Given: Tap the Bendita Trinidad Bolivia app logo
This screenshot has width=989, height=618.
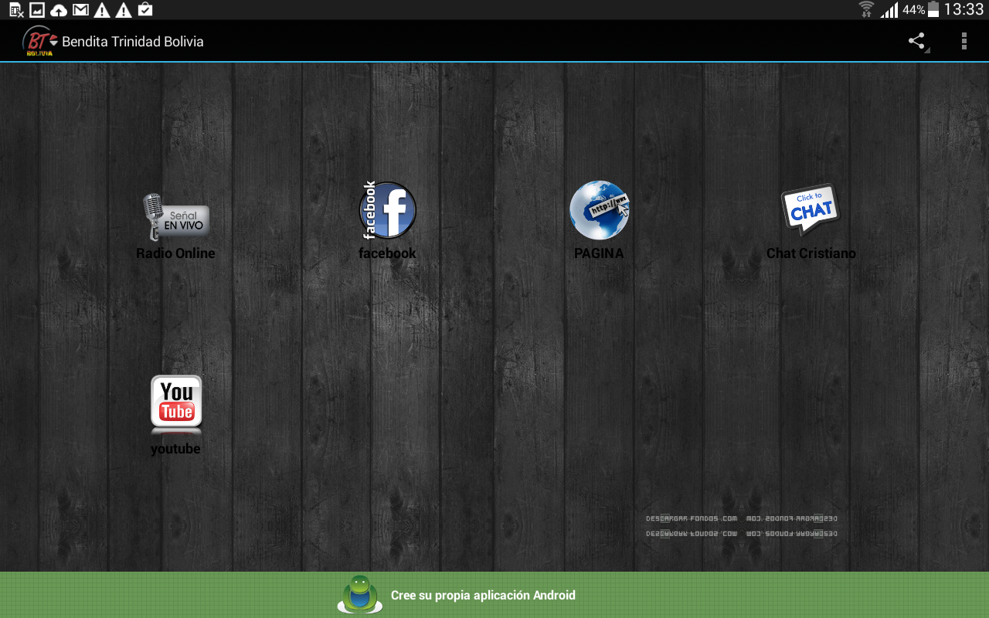Looking at the screenshot, I should [x=39, y=41].
